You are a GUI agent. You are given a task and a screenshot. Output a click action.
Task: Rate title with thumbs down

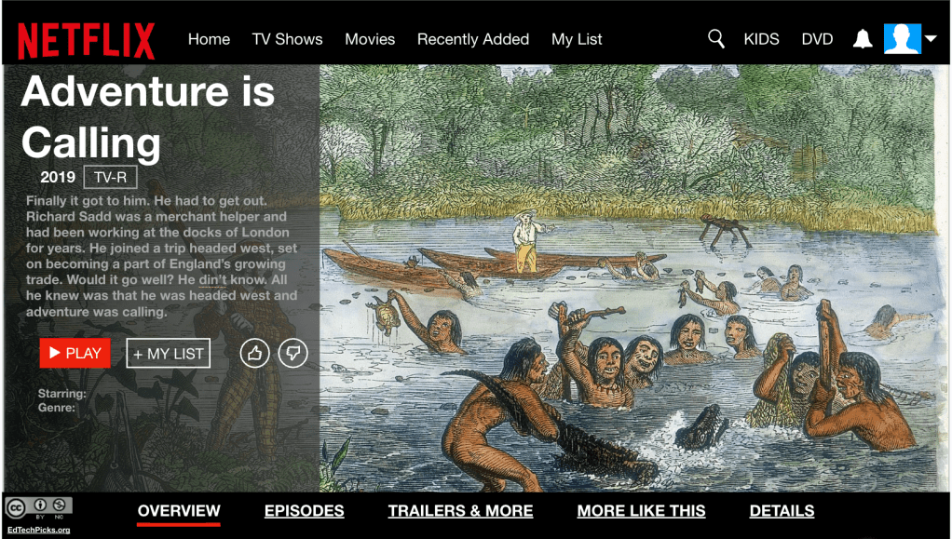(x=292, y=353)
